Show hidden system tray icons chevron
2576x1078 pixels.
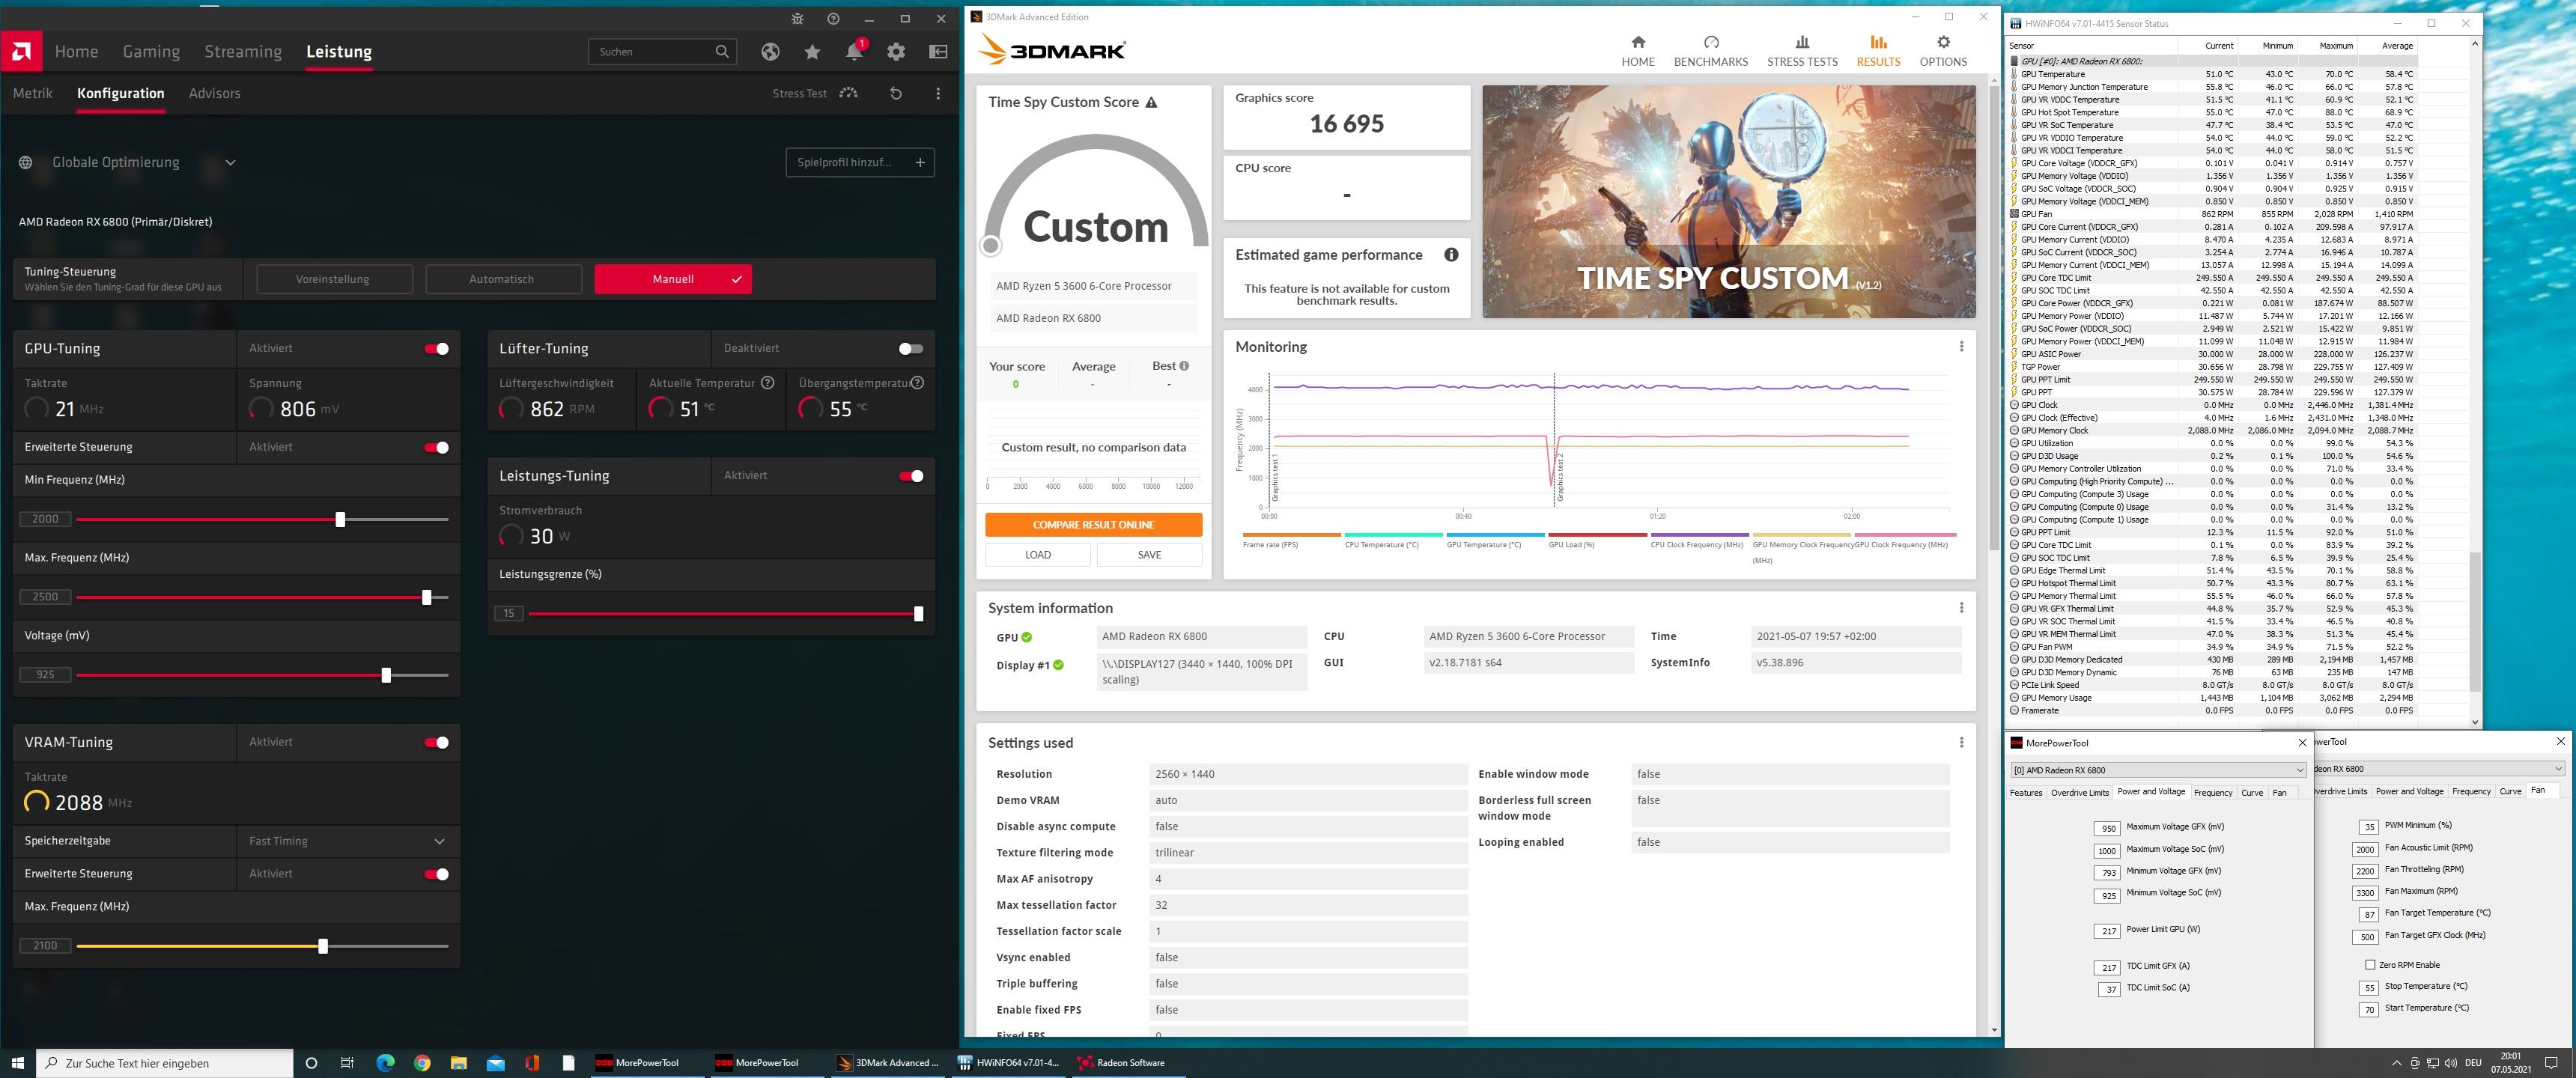tap(2395, 1063)
